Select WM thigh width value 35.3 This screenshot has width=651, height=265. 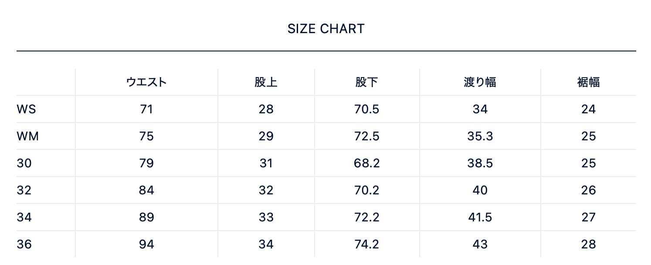coord(480,136)
